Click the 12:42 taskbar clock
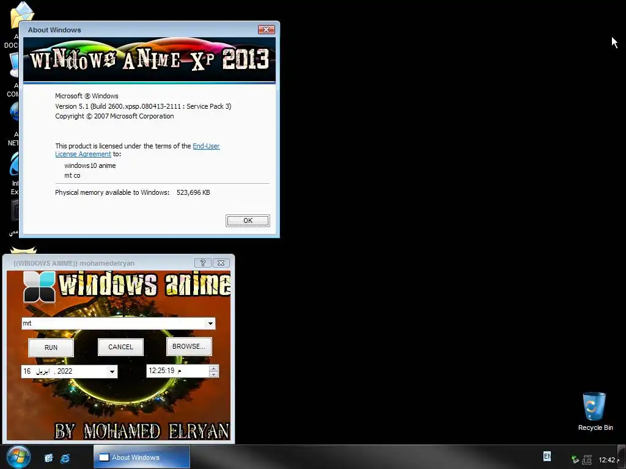626x469 pixels. [x=607, y=460]
